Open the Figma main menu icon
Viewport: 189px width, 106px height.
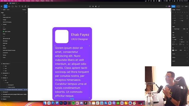pyautogui.click(x=1, y=6)
